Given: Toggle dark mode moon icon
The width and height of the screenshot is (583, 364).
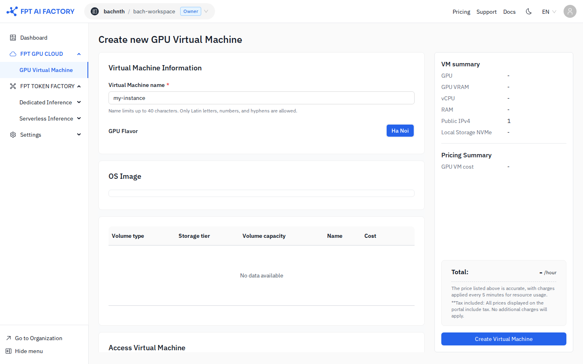Looking at the screenshot, I should pos(529,11).
